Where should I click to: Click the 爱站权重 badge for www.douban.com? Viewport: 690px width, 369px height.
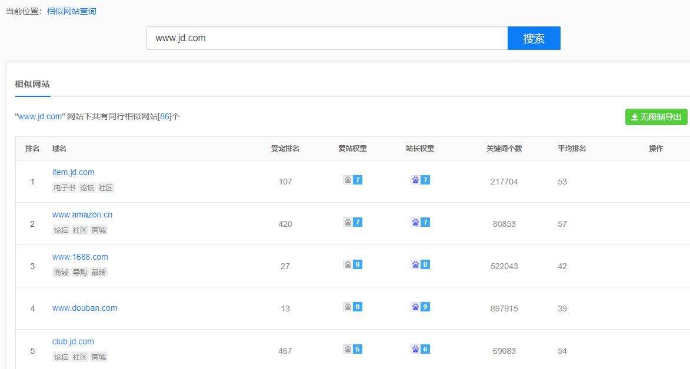(352, 307)
